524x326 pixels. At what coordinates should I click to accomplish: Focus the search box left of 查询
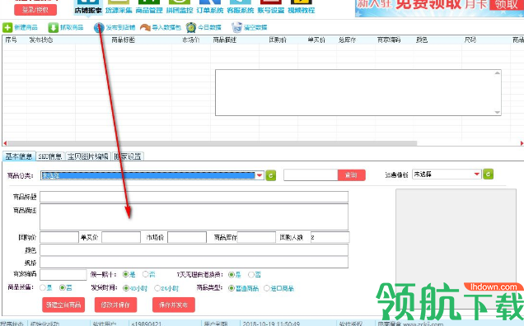pyautogui.click(x=311, y=175)
